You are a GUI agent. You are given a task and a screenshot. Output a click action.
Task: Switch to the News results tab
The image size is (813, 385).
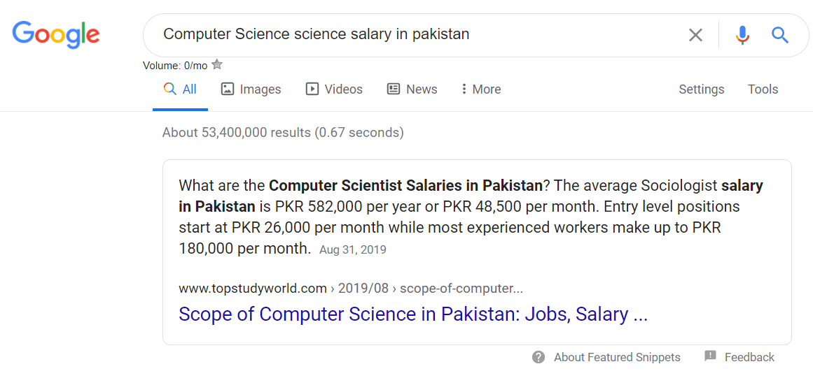point(421,89)
